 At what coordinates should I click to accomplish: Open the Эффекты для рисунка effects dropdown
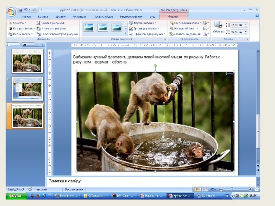point(147,34)
